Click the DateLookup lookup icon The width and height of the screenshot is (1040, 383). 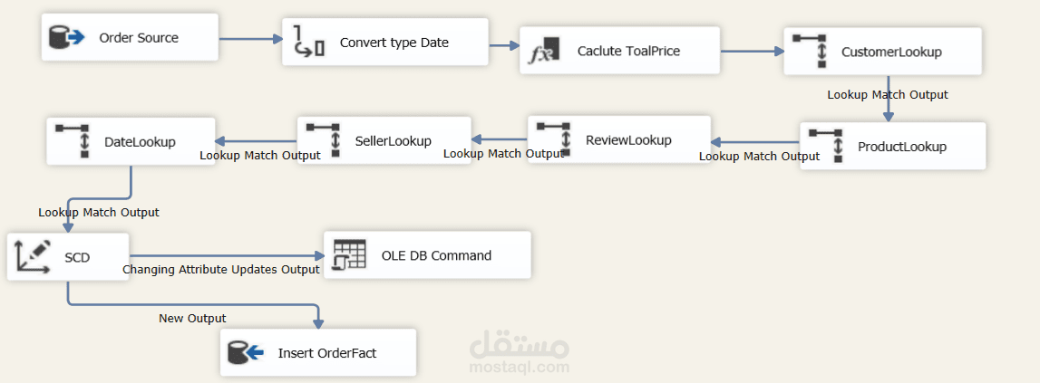72,140
